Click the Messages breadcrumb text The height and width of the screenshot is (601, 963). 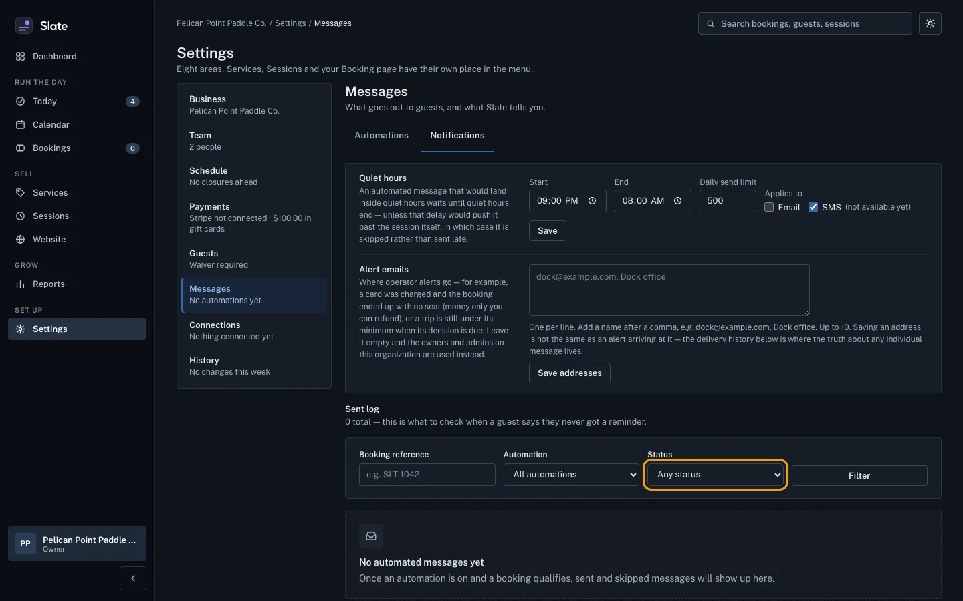pyautogui.click(x=332, y=23)
